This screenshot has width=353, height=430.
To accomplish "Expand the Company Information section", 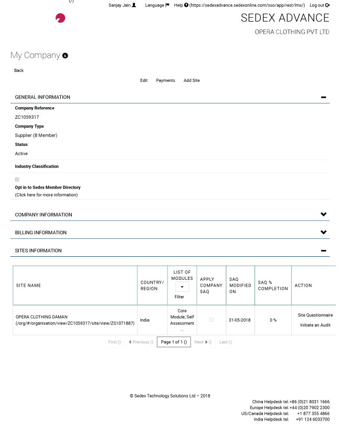I will 324,214.
